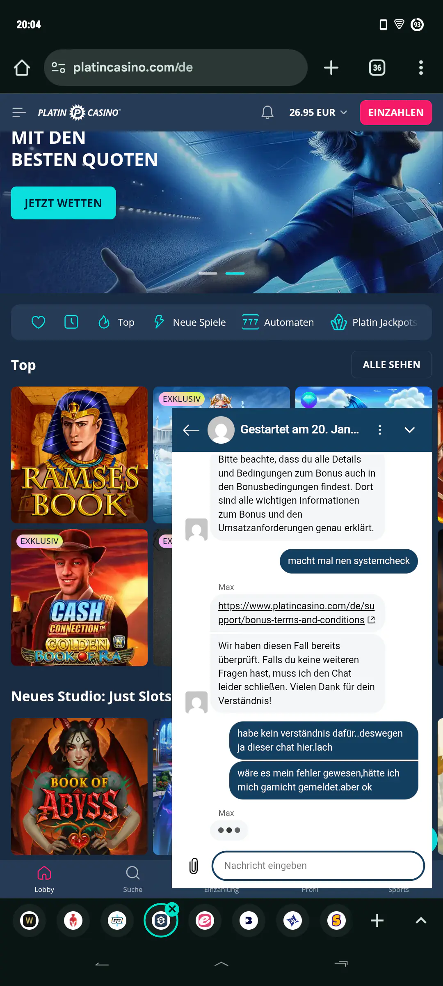
Task: Open notifications bell
Action: tap(267, 113)
